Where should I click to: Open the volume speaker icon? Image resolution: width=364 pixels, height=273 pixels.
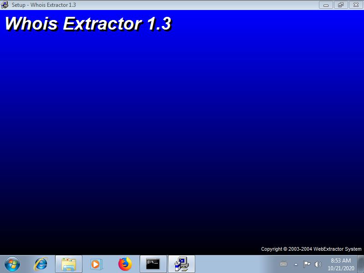tap(318, 264)
